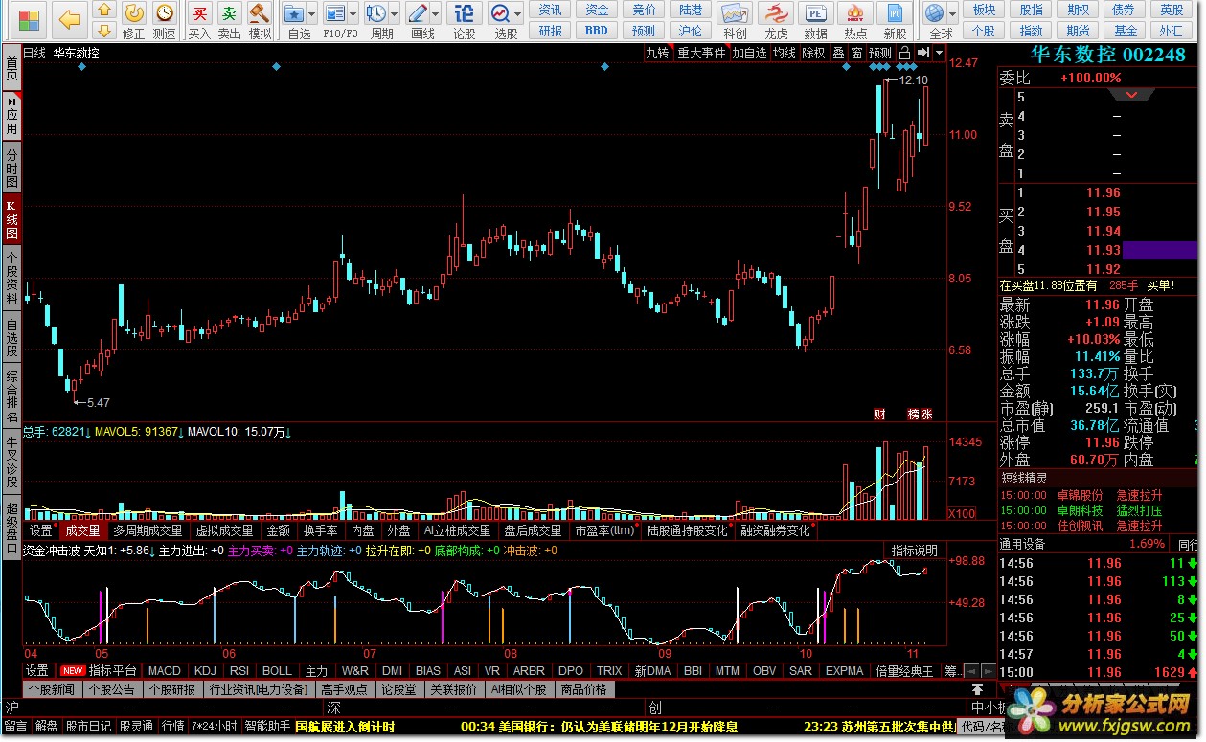
Task: Click 加自选 to add to watchlist
Action: point(750,54)
